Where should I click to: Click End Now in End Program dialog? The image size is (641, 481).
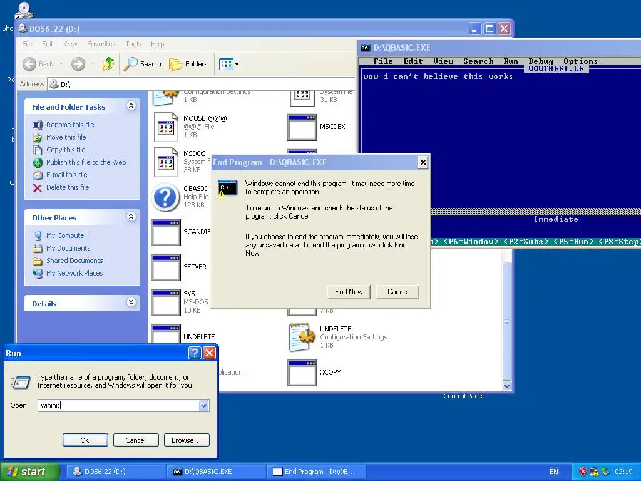click(349, 292)
